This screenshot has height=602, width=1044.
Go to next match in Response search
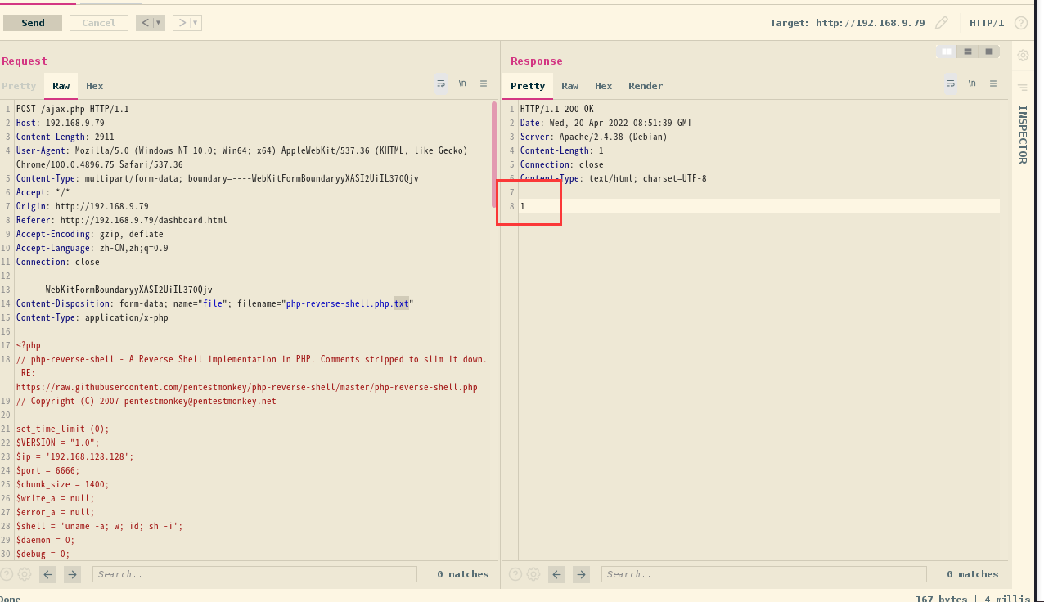582,574
